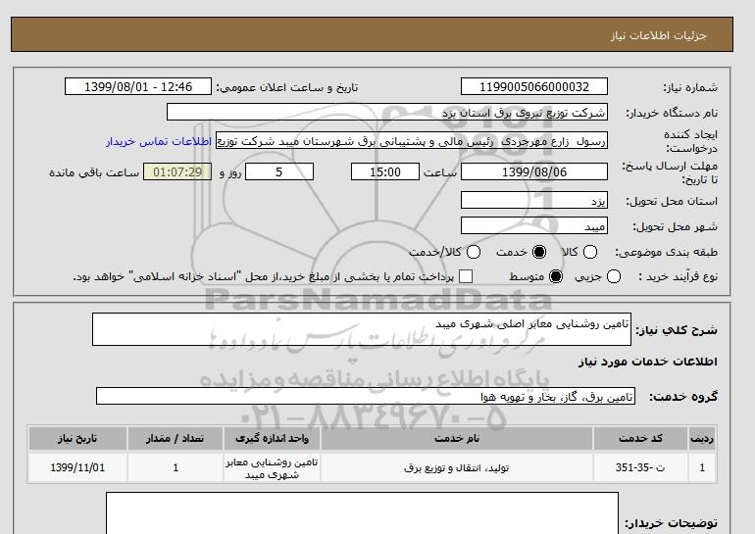Click the buyer notes text area
755x534 pixels.
(362, 512)
